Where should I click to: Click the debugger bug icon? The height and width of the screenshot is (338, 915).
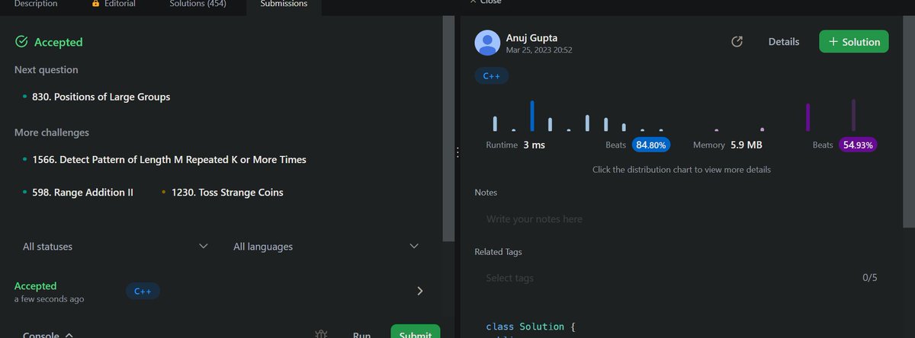(322, 334)
